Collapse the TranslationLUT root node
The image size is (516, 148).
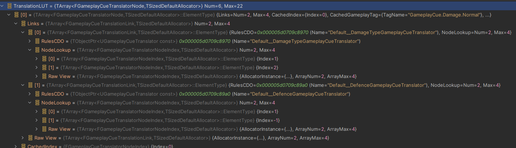[x=3, y=6]
